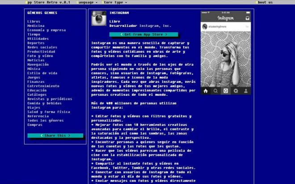The width and height of the screenshot is (295, 184).
Task: Select the Revistas y periódicos genre
Action: [50, 99]
